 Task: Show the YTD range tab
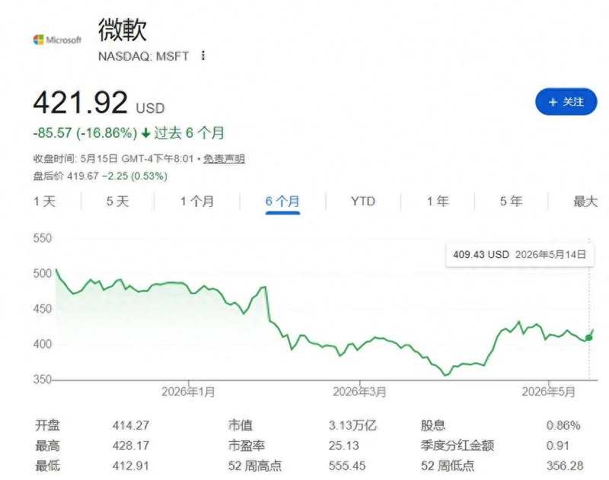point(363,202)
